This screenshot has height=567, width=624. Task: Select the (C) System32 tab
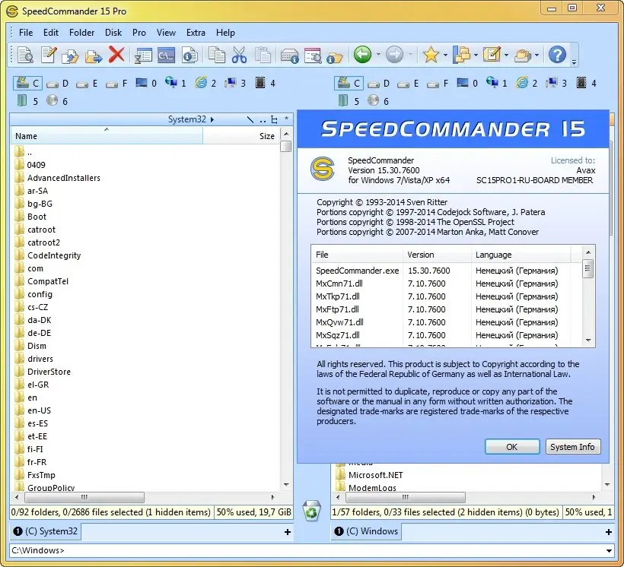pyautogui.click(x=46, y=531)
